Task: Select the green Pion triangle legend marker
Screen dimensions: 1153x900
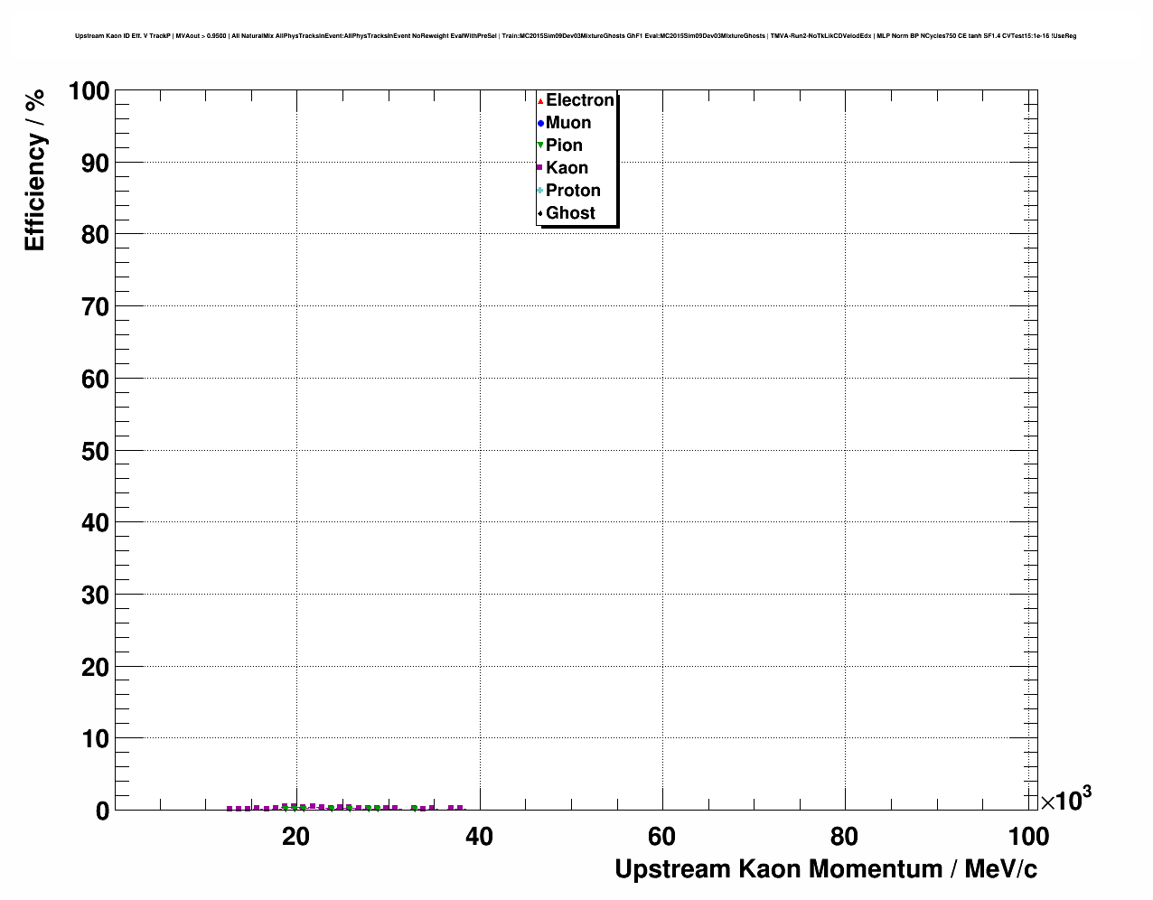Action: (x=540, y=145)
